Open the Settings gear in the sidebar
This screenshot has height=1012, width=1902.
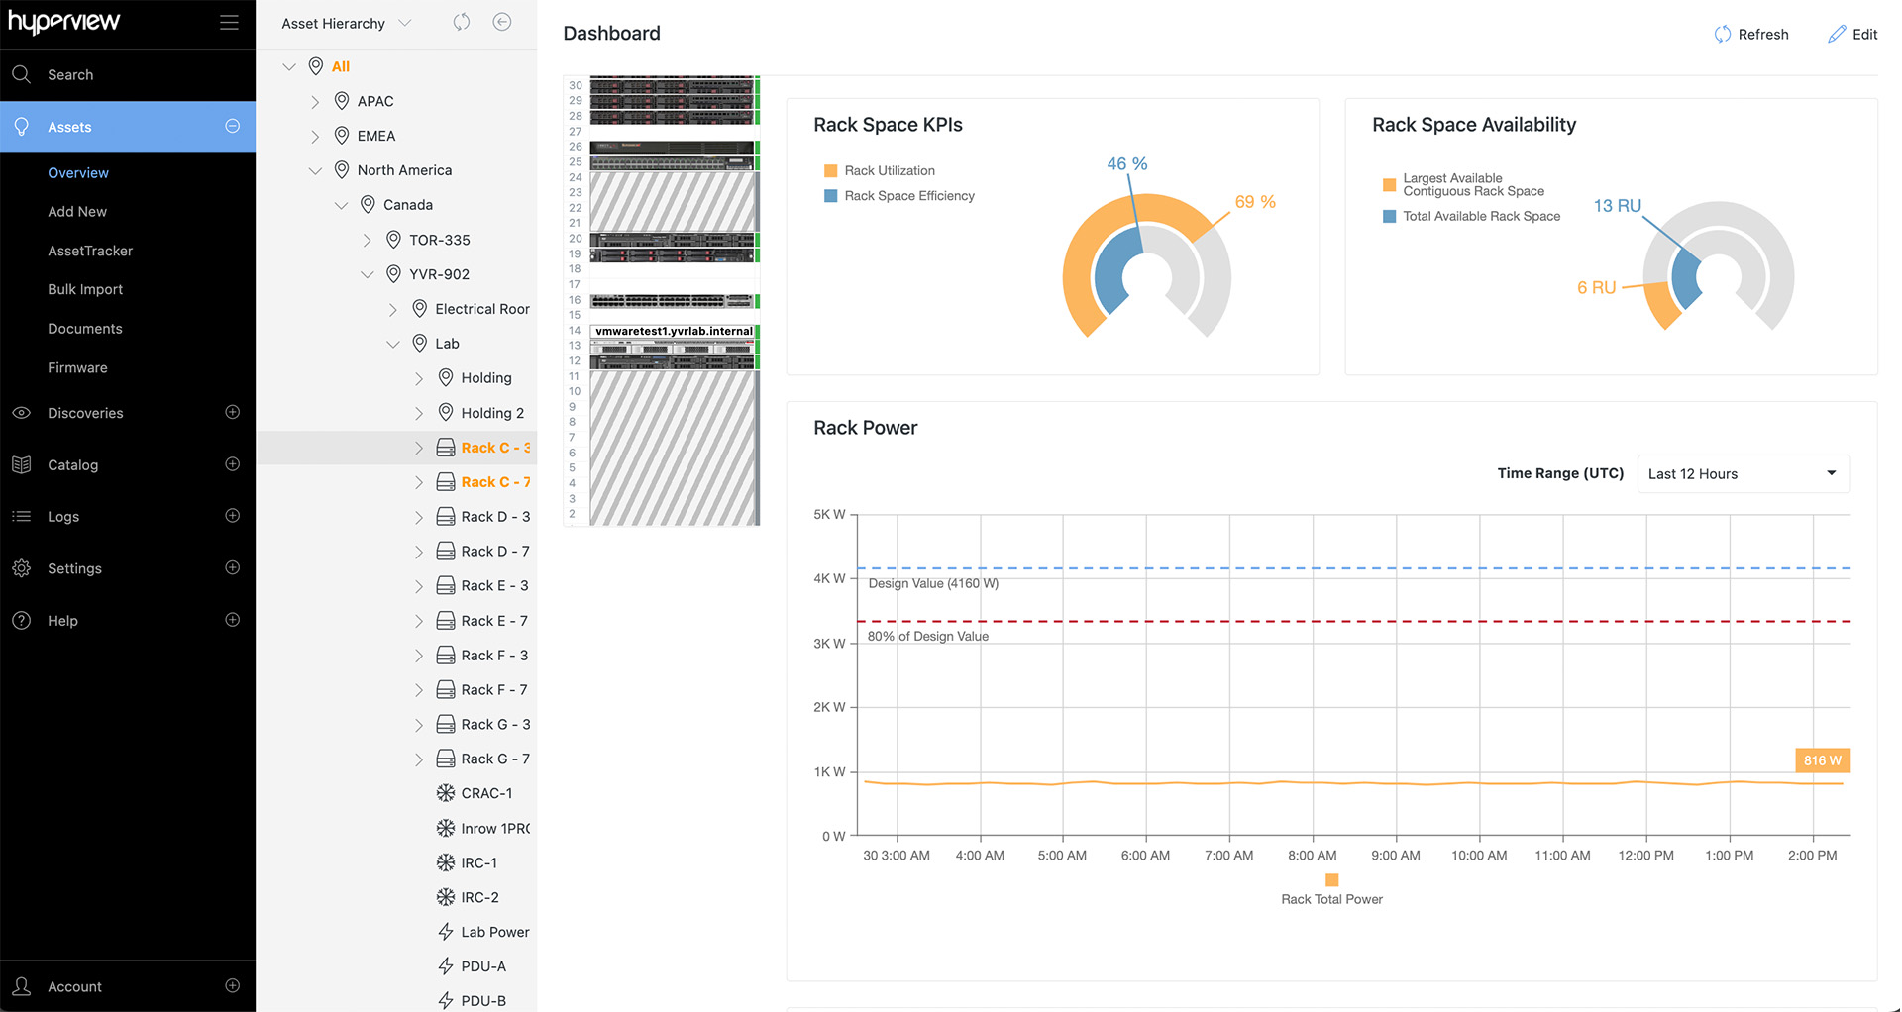point(22,568)
